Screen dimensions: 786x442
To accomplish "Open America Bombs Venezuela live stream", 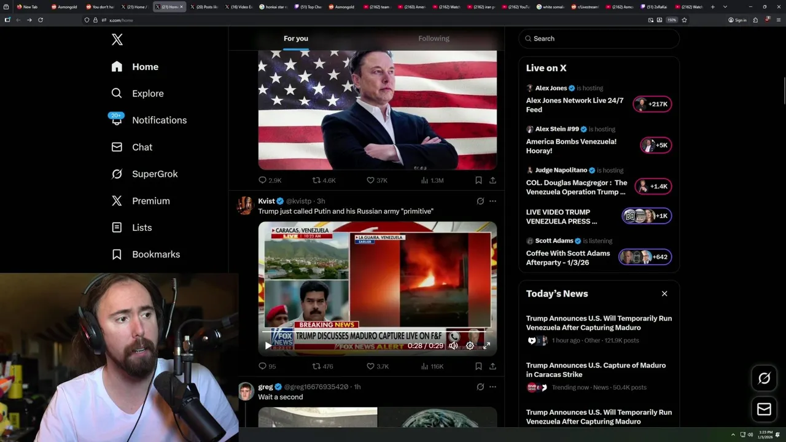I will [571, 146].
